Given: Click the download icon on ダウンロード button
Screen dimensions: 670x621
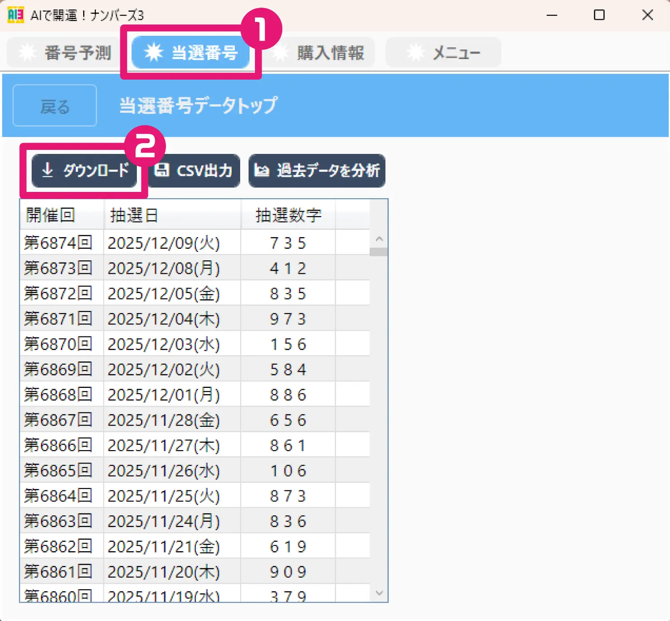Looking at the screenshot, I should coord(47,170).
